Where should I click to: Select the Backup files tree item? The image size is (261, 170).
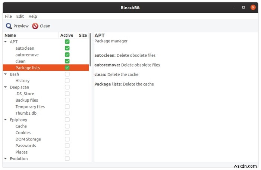click(26, 100)
